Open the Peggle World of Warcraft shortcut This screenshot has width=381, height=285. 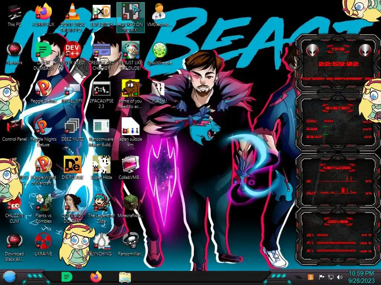[43, 171]
